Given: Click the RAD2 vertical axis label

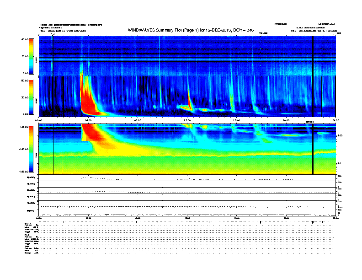Looking at the screenshot, I should 36,60.
